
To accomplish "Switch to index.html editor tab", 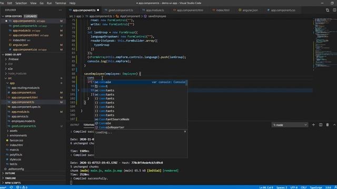I will coord(221,10).
